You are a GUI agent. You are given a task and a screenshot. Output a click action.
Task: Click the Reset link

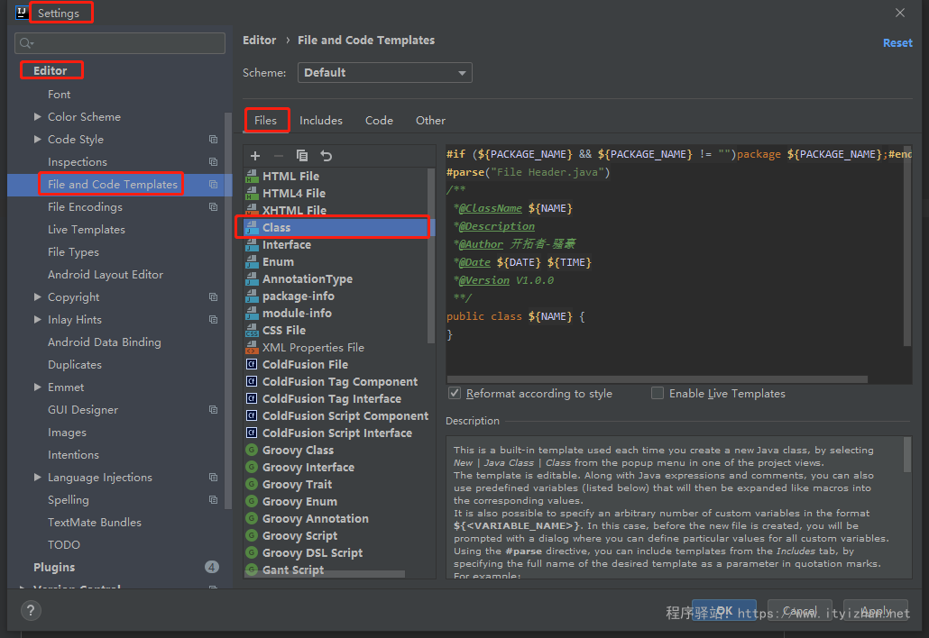[897, 43]
